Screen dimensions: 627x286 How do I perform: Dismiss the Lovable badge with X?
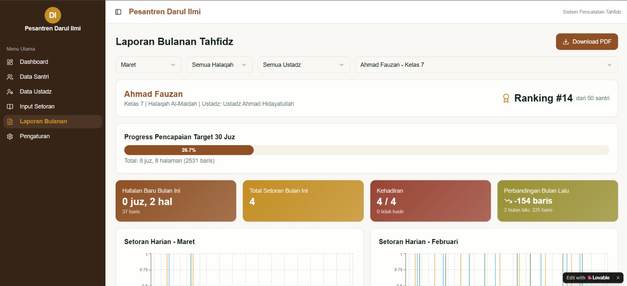coord(618,278)
